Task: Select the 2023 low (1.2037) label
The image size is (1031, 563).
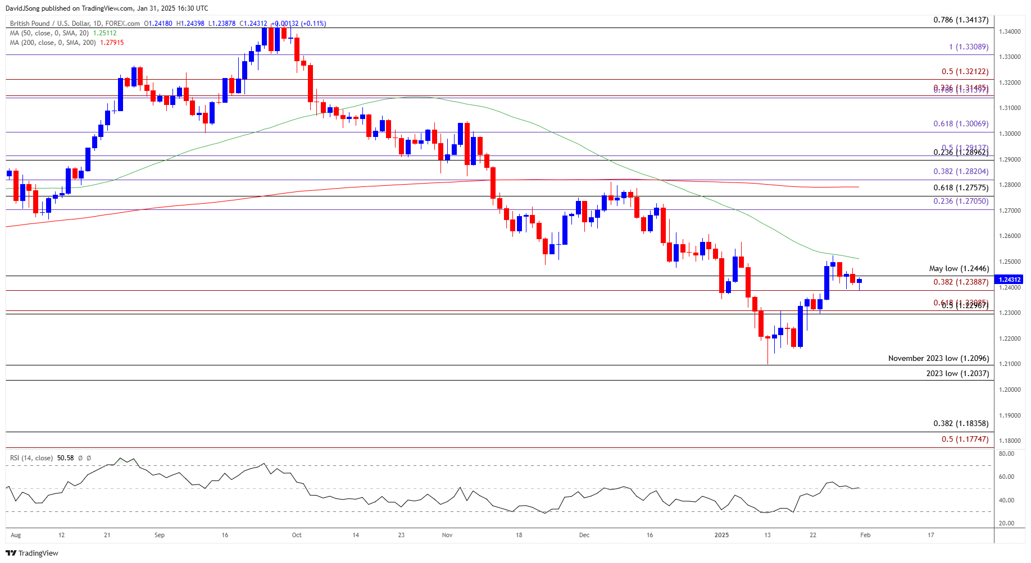Action: (x=957, y=373)
